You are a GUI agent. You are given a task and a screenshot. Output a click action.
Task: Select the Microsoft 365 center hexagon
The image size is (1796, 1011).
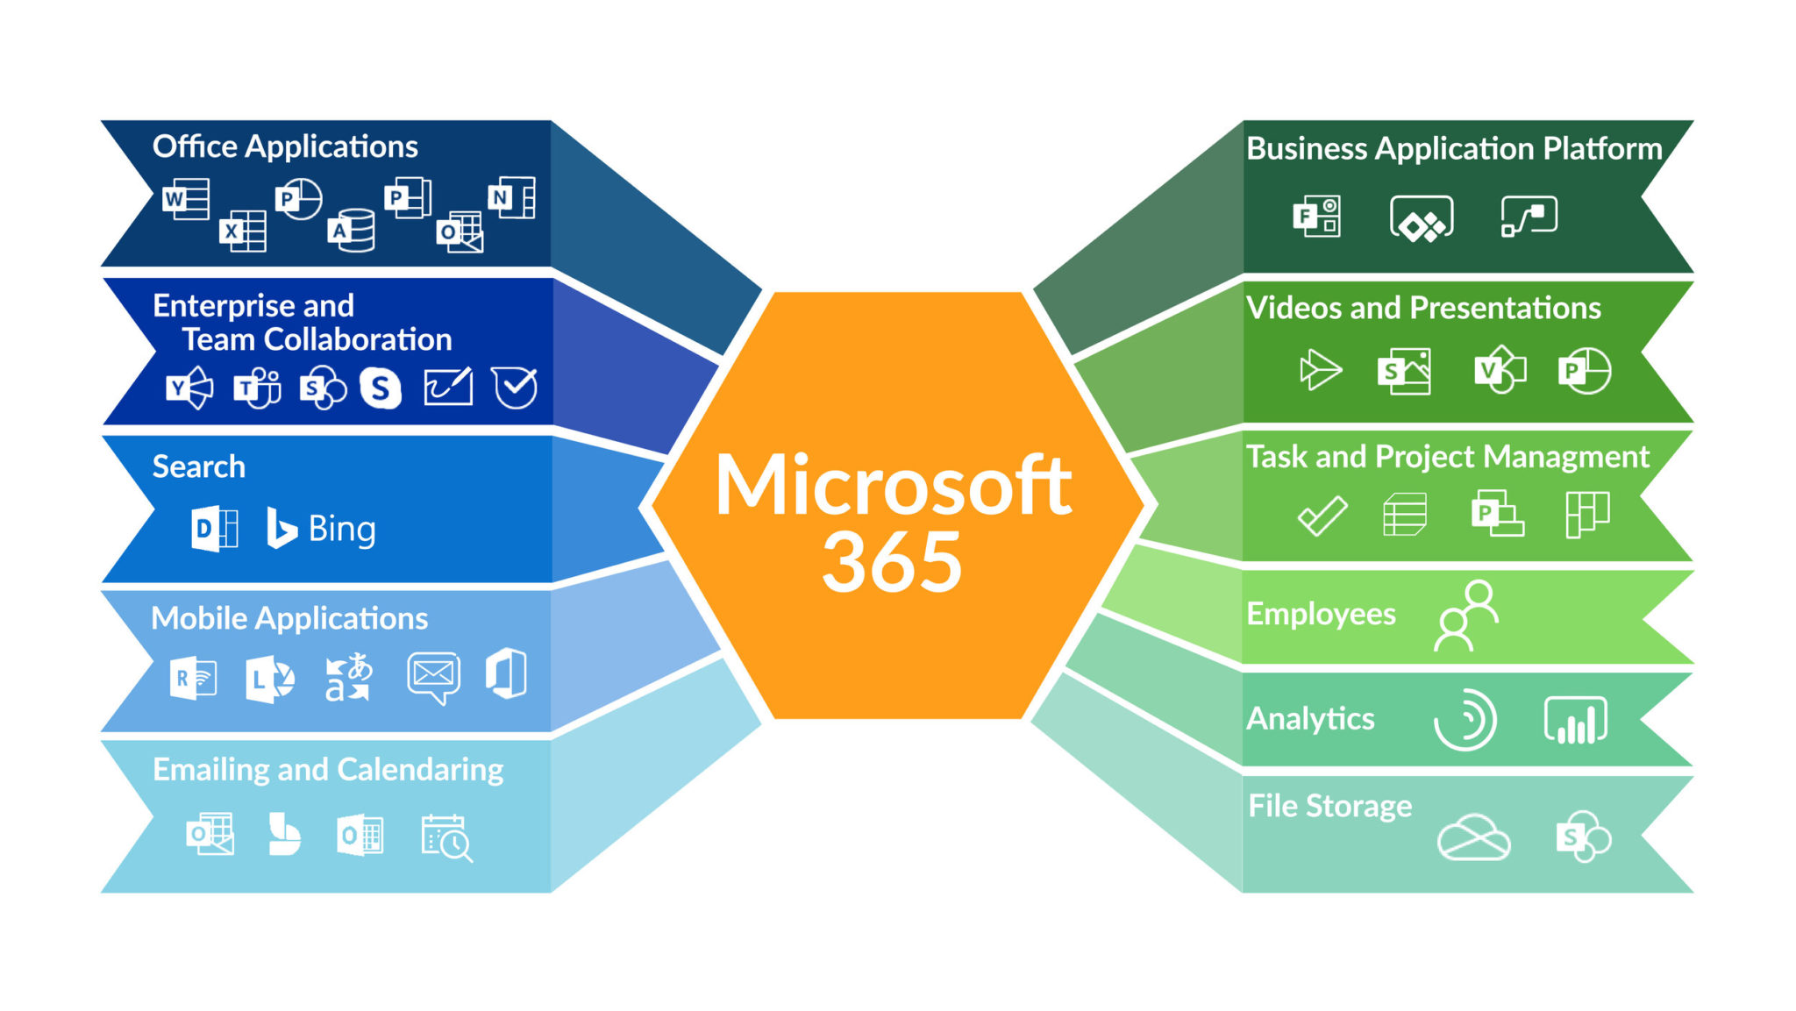coord(898,505)
